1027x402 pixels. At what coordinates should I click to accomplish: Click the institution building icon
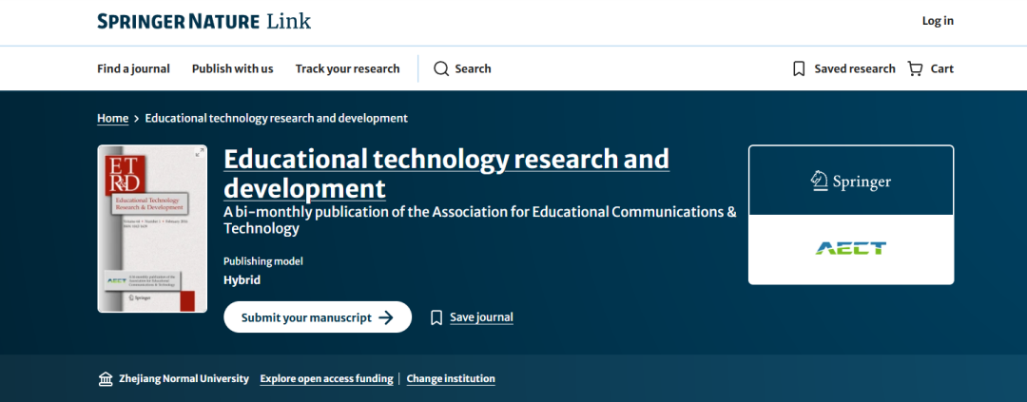pos(106,379)
